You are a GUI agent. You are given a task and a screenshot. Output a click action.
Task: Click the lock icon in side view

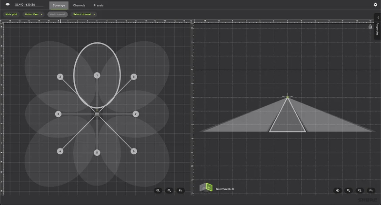[x=370, y=27]
